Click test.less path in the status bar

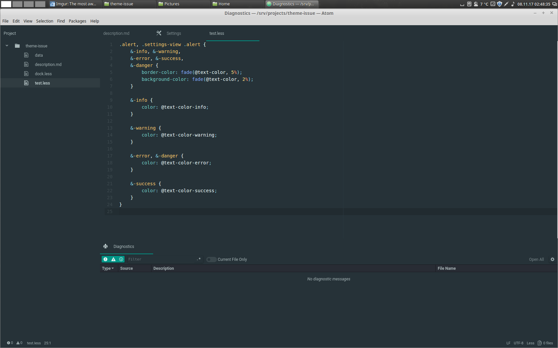point(34,343)
